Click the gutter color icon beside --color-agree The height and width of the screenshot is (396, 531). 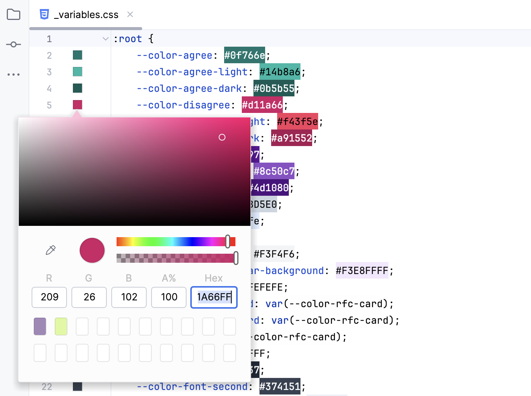pyautogui.click(x=77, y=55)
